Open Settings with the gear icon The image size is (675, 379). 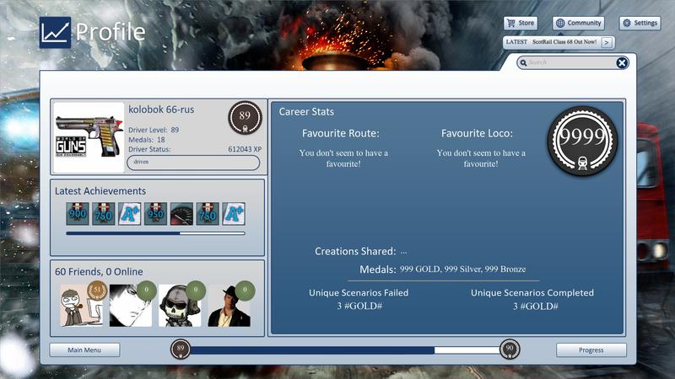[x=640, y=23]
